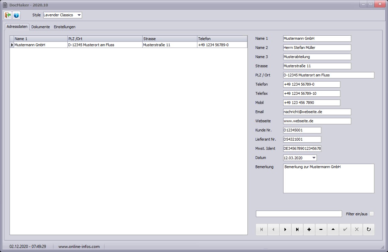Add a new record with plus button
The height and width of the screenshot is (252, 388).
[309, 230]
